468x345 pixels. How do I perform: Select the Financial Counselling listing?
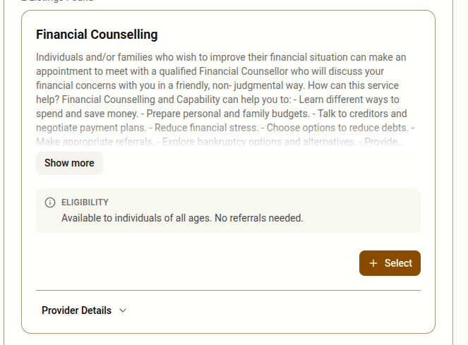click(390, 263)
